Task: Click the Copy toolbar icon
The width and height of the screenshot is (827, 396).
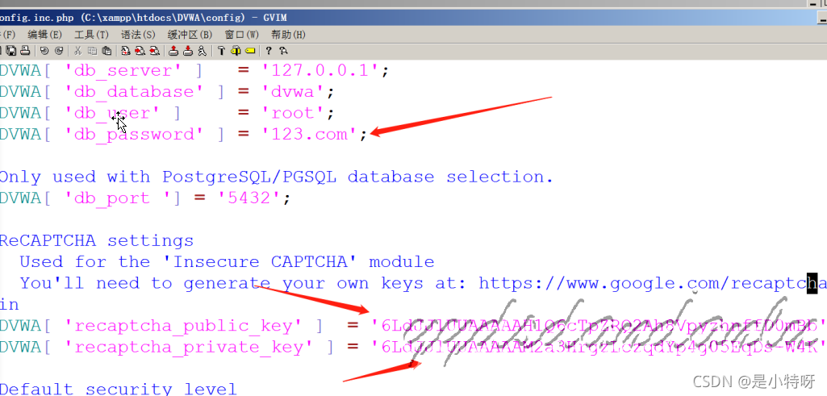Action: [92, 51]
